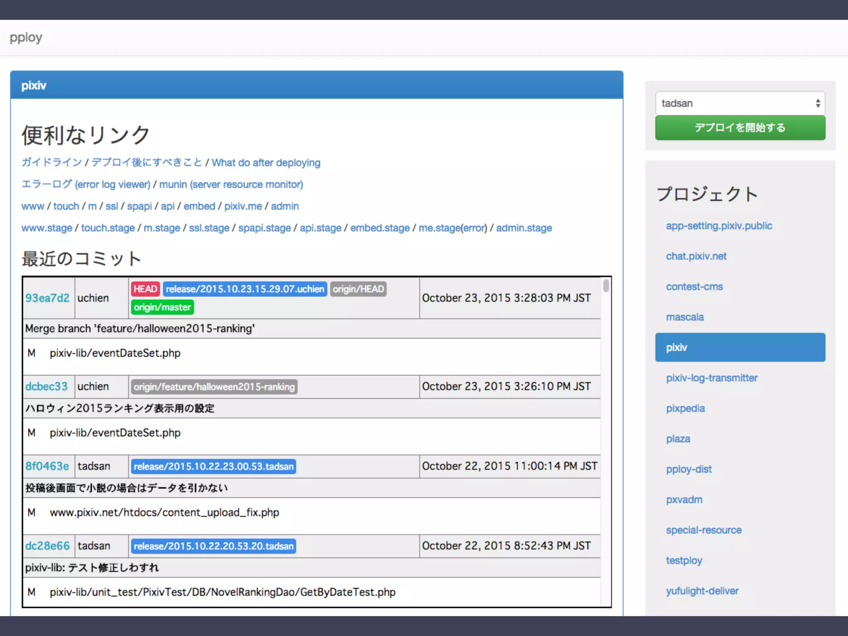Go to the pploy-dist project

[689, 469]
